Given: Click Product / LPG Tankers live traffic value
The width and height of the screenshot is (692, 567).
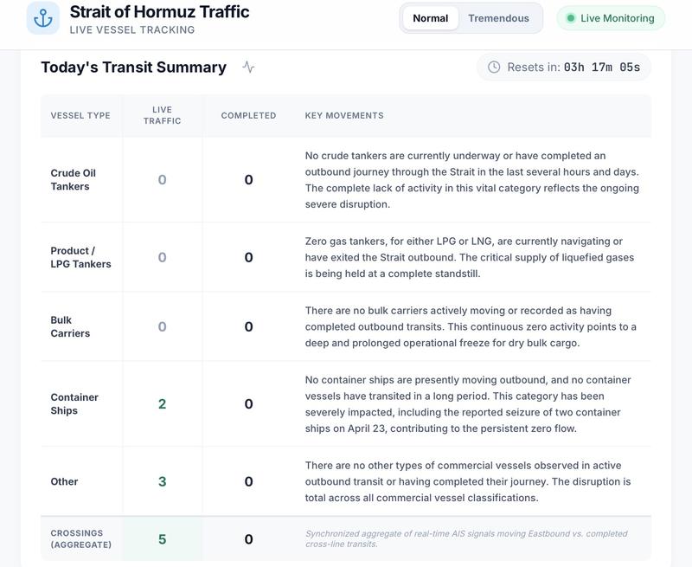Looking at the screenshot, I should (162, 257).
